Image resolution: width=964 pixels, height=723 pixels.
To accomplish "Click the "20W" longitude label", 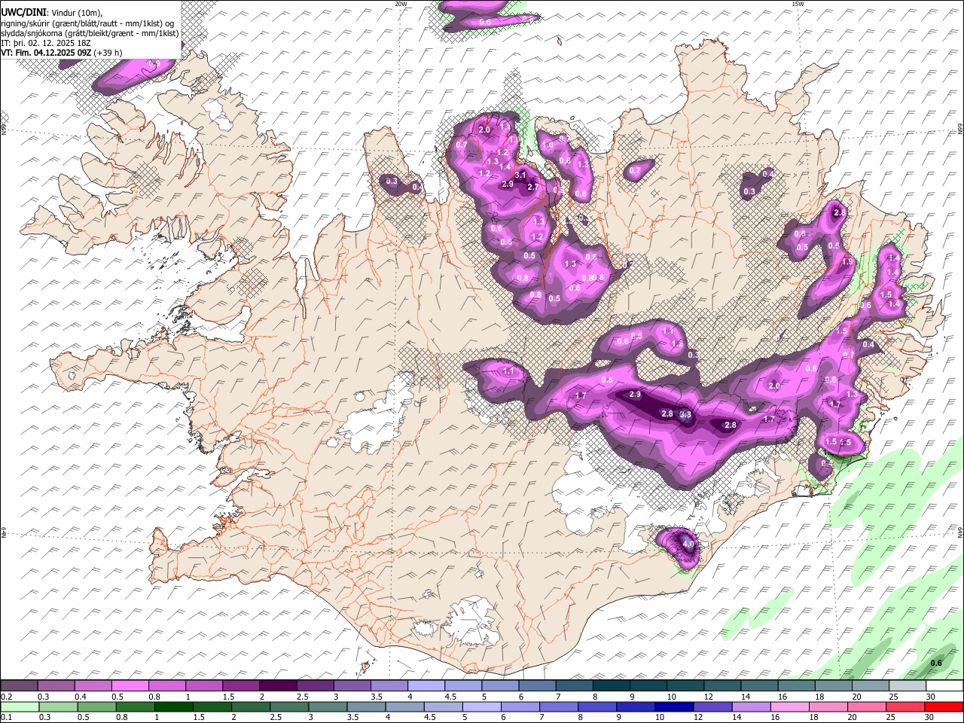I will click(401, 4).
